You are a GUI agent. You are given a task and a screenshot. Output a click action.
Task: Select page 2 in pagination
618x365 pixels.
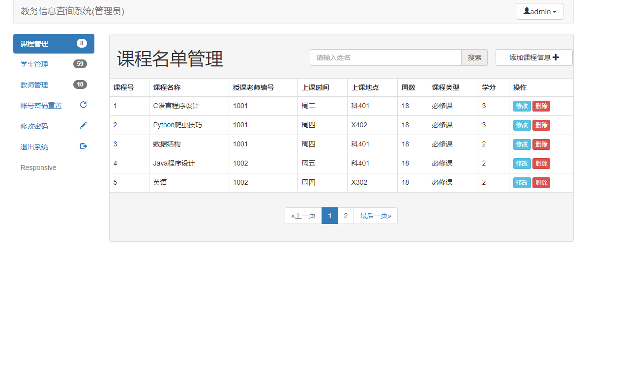pyautogui.click(x=346, y=215)
